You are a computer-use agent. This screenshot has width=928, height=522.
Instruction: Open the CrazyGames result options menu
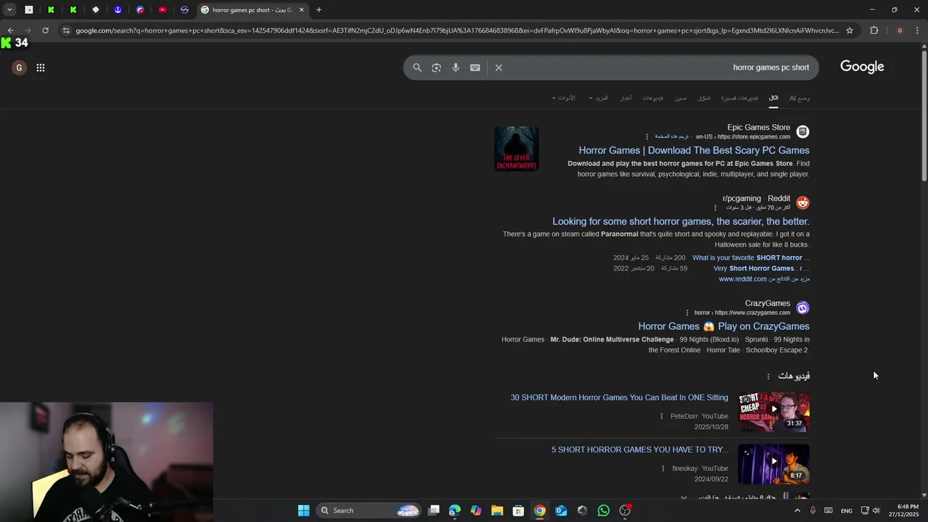pos(686,312)
